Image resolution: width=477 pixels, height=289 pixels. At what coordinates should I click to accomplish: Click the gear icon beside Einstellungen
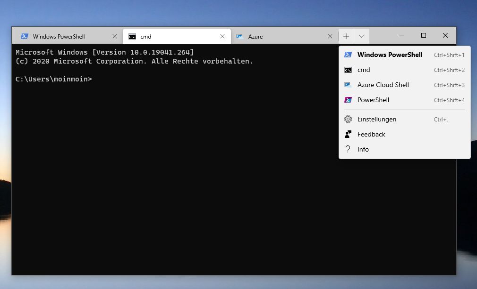pos(348,119)
